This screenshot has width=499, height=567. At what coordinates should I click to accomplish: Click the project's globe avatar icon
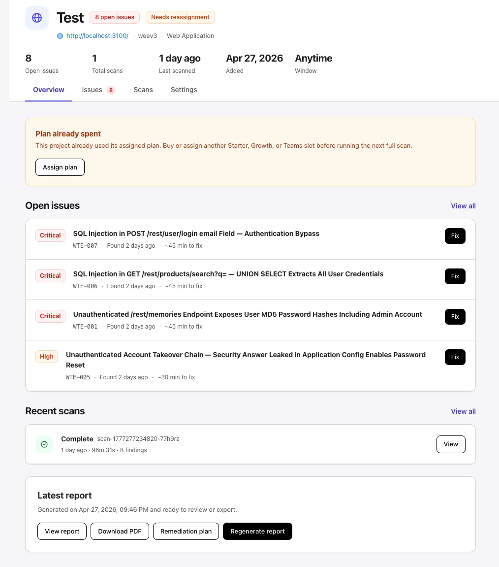click(x=36, y=18)
